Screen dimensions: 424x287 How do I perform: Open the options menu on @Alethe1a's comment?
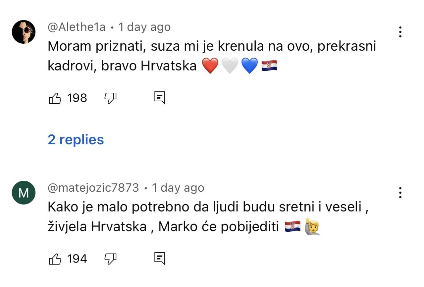click(x=400, y=32)
